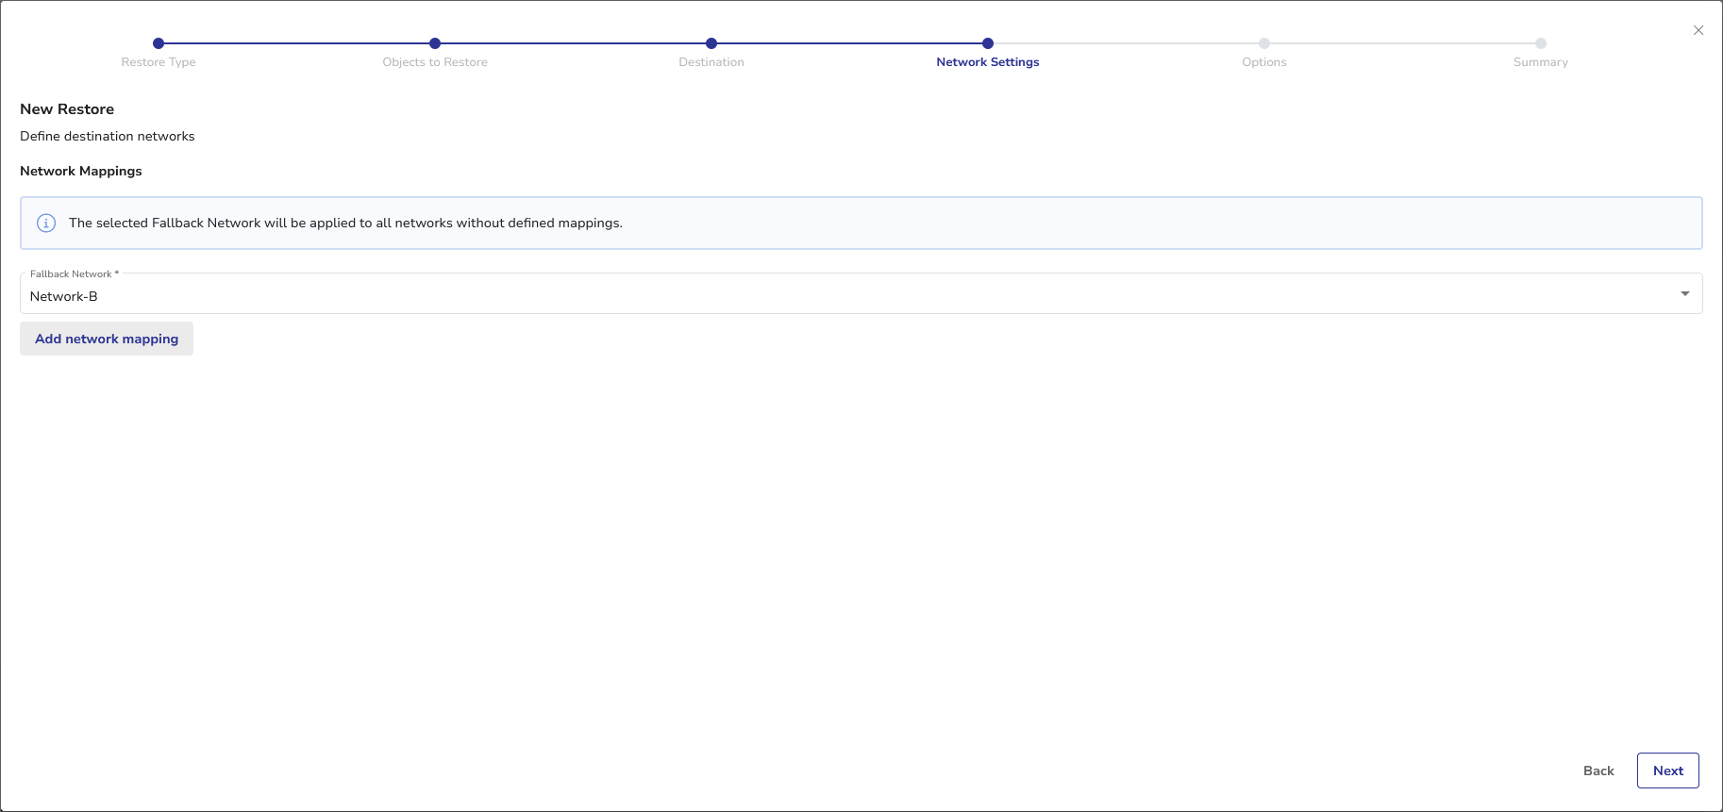The width and height of the screenshot is (1723, 812).
Task: Switch to the Options step label
Action: tap(1264, 62)
